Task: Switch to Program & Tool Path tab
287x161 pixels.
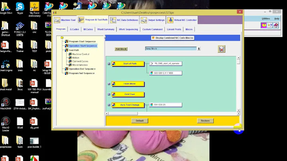Action: (x=92, y=20)
